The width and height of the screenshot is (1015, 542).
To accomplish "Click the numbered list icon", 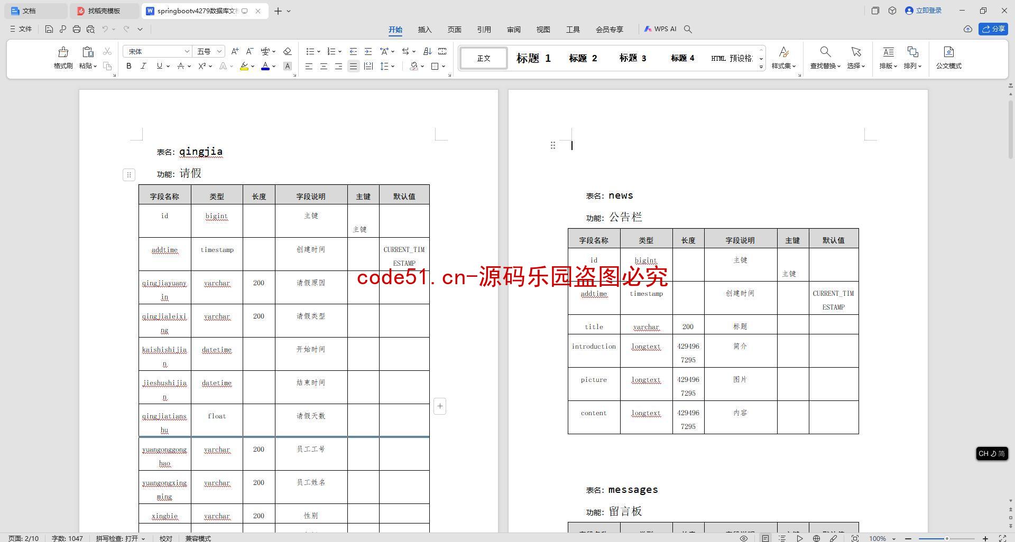I will pos(331,51).
